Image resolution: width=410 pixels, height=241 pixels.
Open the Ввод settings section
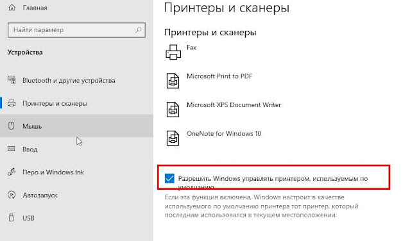click(76, 149)
